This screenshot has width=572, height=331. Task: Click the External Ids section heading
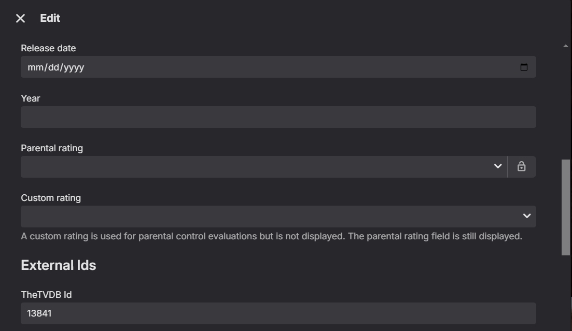pos(59,265)
